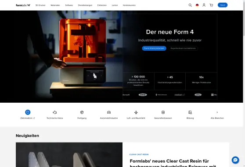Expand Alle Branchen chevron arrow
245x167 pixels.
click(x=217, y=112)
